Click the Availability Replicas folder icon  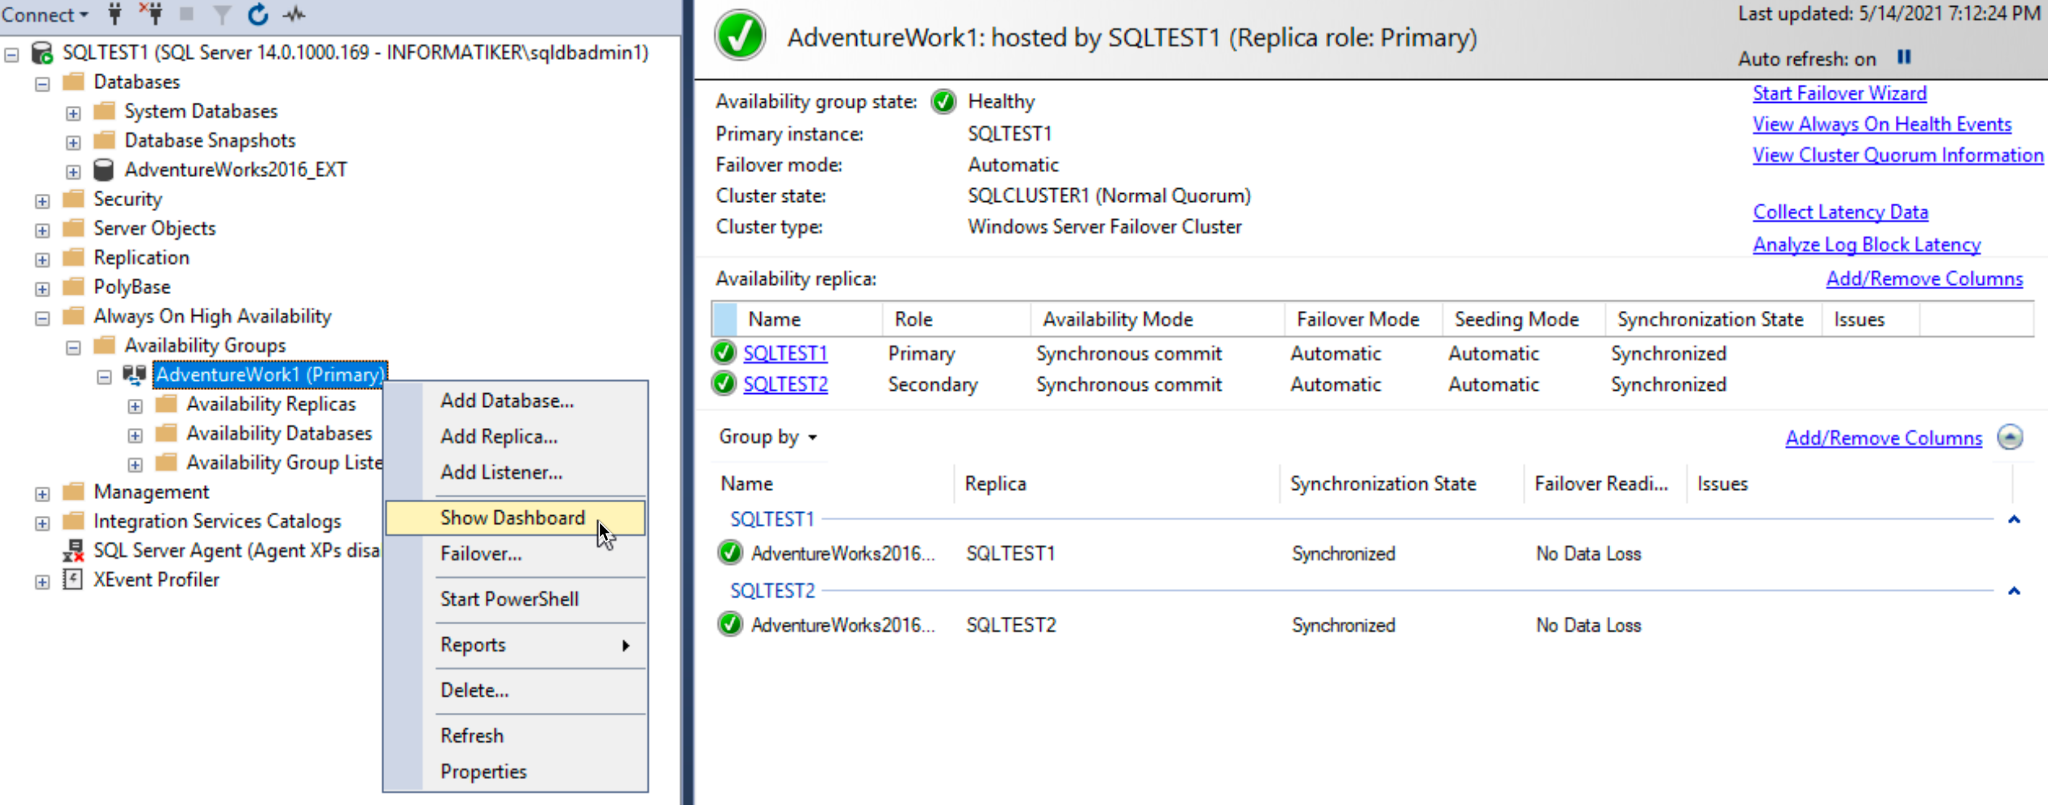[166, 404]
